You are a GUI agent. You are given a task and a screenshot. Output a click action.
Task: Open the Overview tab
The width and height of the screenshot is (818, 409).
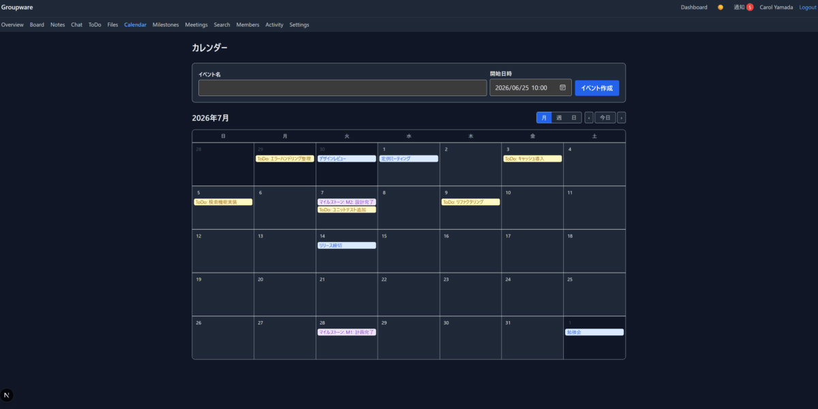click(x=12, y=25)
